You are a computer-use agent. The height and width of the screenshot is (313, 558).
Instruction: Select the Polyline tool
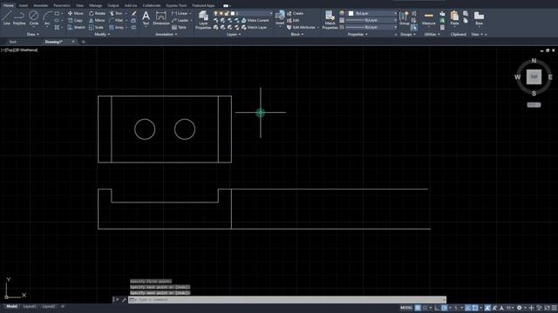pyautogui.click(x=19, y=17)
